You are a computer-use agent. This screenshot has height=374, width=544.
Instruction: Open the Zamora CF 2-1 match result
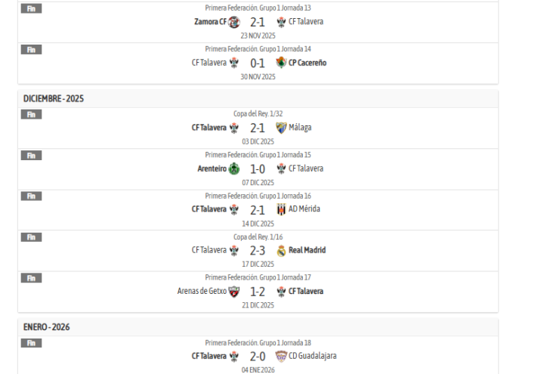(258, 22)
